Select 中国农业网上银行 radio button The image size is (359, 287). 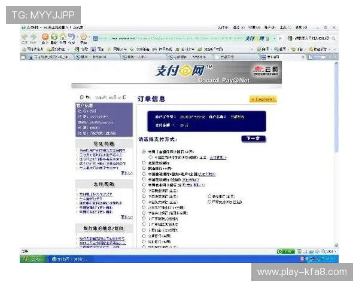pyautogui.click(x=144, y=185)
